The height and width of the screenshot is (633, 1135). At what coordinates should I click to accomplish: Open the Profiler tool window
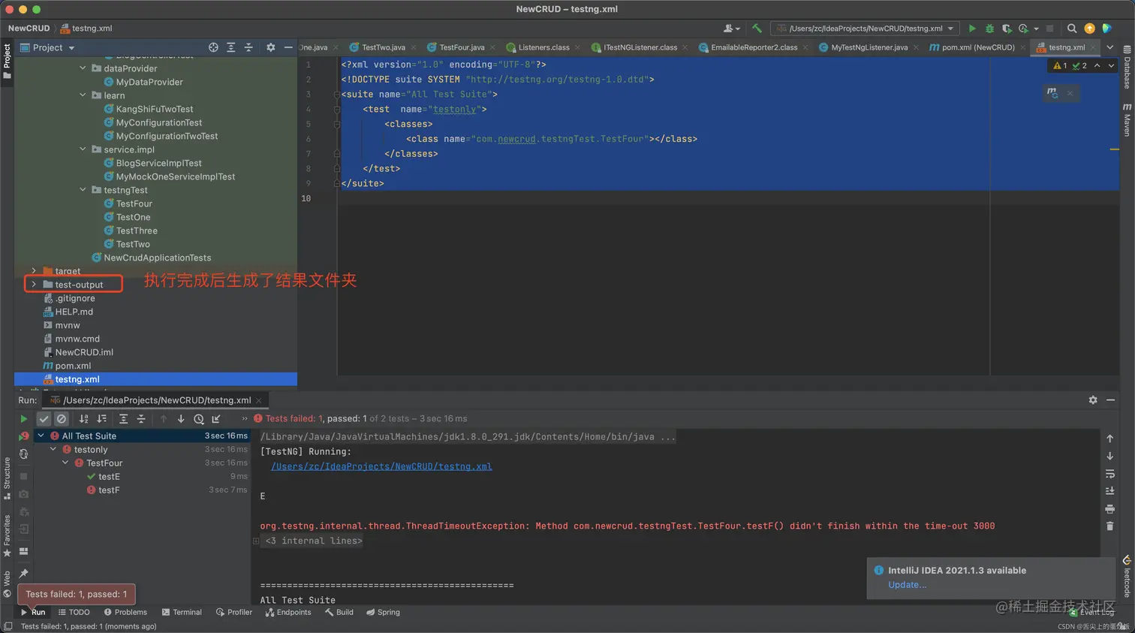pos(234,612)
